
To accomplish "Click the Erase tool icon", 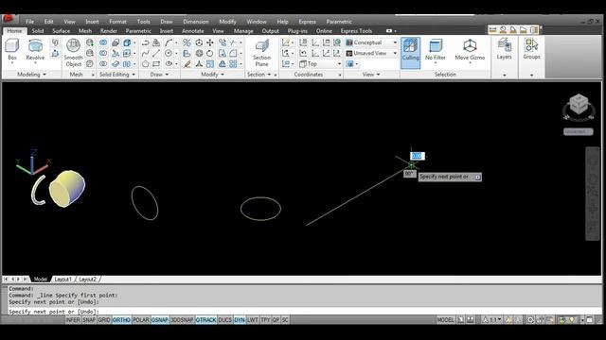I will tap(187, 64).
